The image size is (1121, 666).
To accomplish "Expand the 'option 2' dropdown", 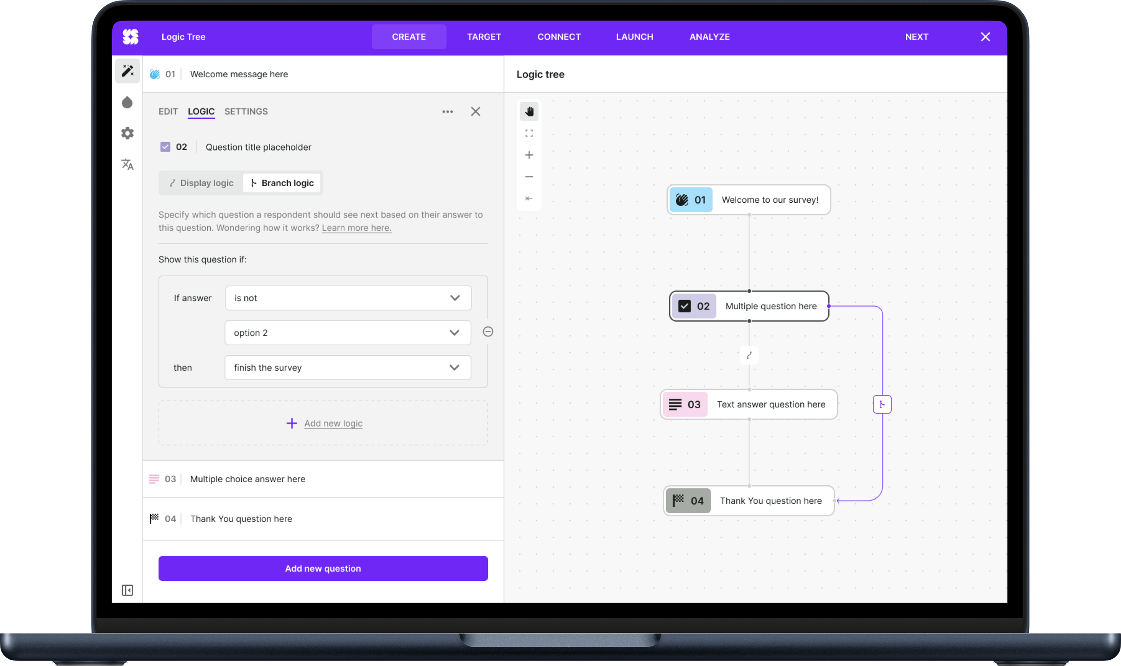I will click(x=348, y=332).
